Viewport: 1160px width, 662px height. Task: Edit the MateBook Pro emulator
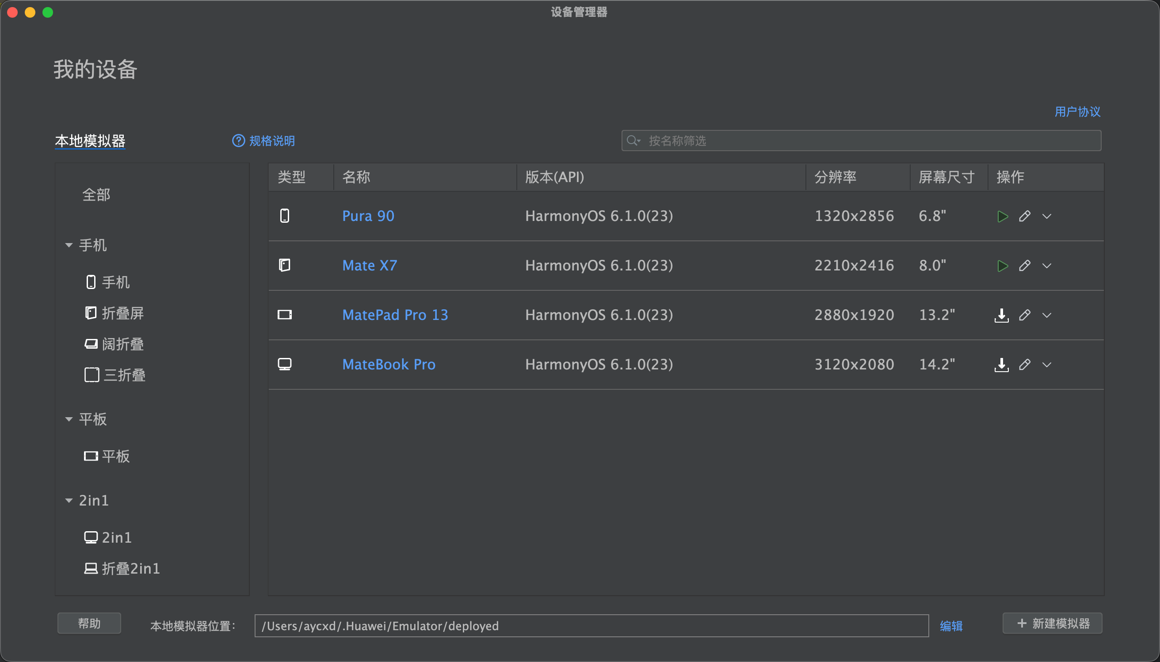(1024, 365)
